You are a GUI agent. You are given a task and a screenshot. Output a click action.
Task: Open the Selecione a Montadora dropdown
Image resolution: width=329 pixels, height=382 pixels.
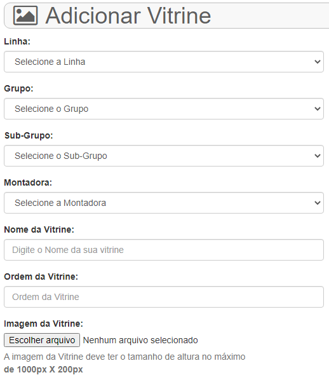(x=164, y=203)
